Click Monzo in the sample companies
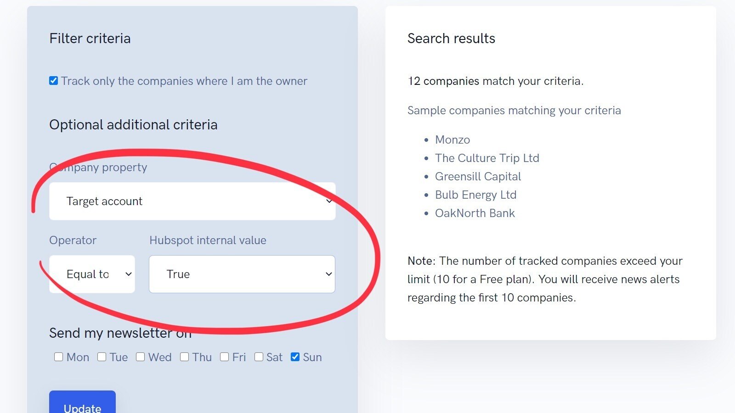This screenshot has width=735, height=413. (452, 140)
